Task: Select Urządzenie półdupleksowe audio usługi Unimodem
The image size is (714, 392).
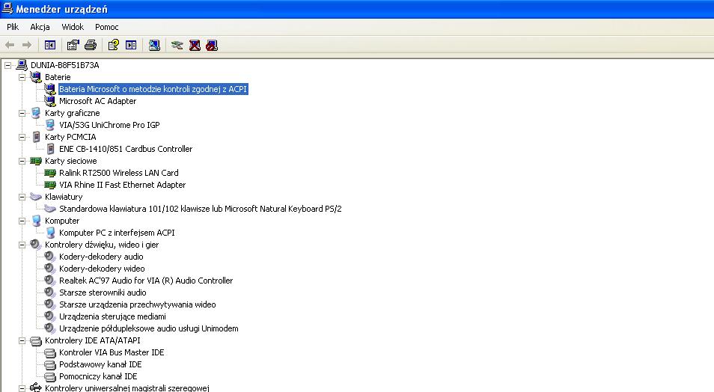Action: (149, 328)
